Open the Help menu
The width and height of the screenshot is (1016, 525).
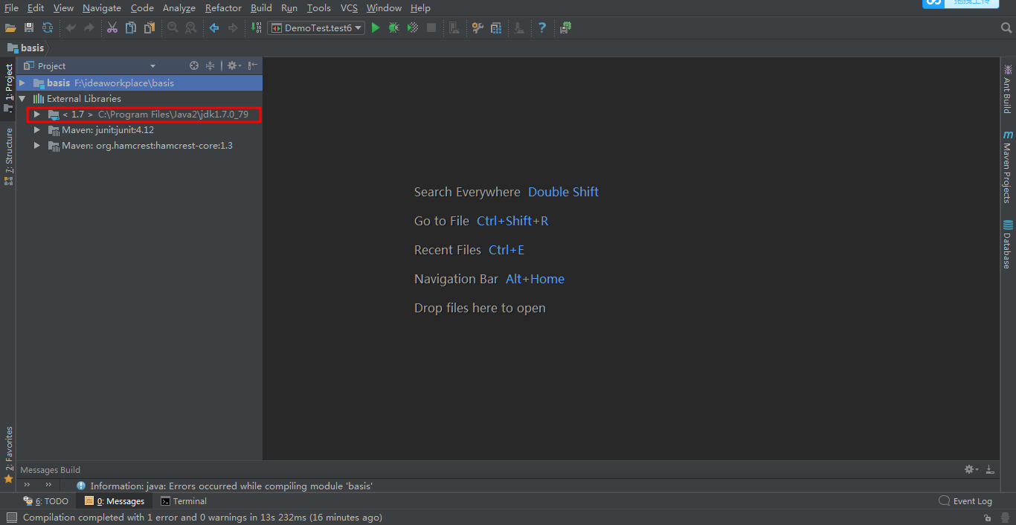click(x=420, y=7)
